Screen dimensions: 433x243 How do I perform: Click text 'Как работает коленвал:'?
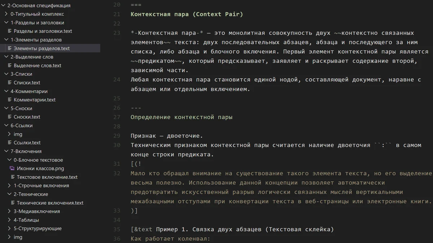[170, 239]
